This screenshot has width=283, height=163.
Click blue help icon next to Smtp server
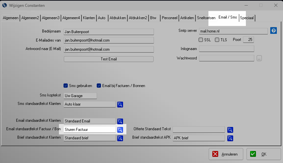(x=274, y=31)
